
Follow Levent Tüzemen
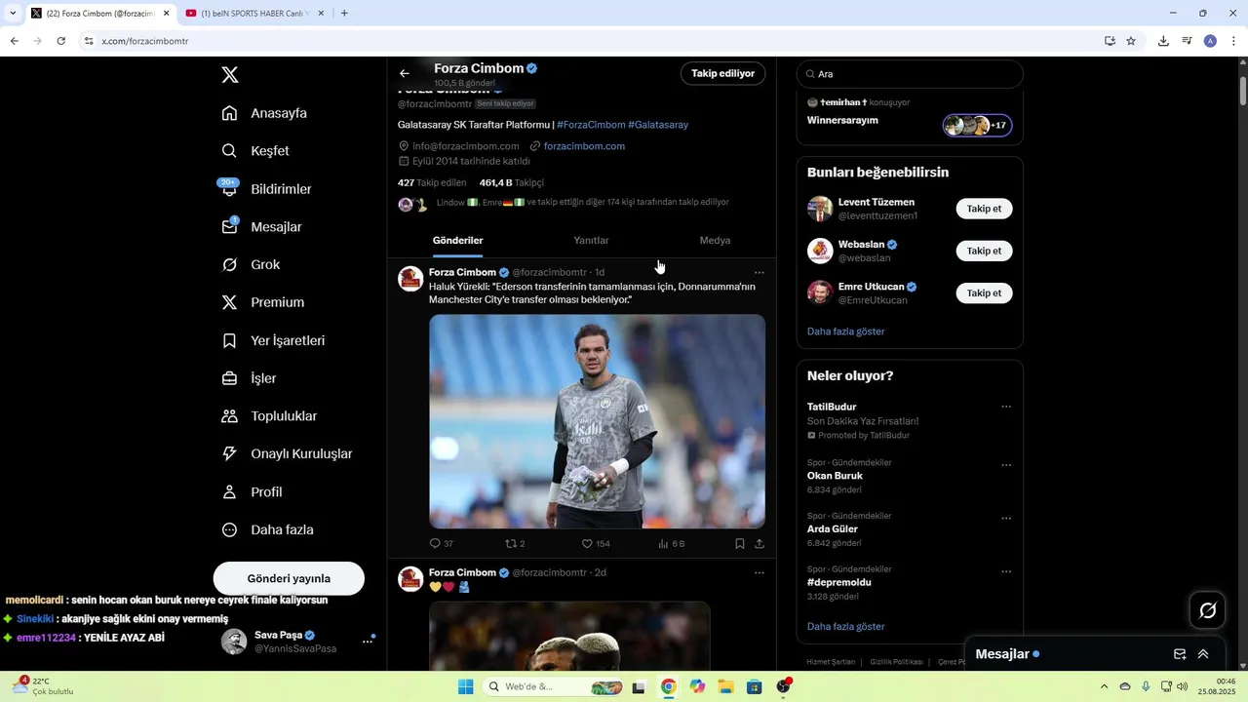[984, 209]
